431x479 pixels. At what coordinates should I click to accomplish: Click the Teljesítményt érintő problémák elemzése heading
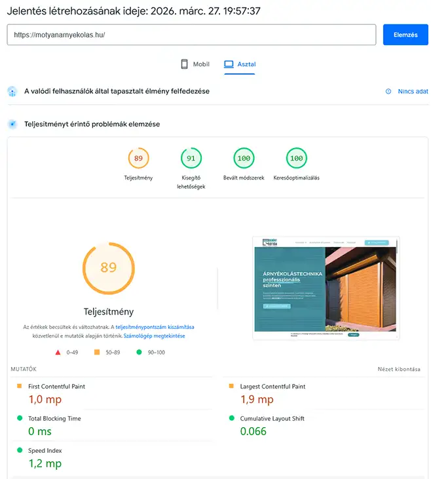pyautogui.click(x=92, y=124)
